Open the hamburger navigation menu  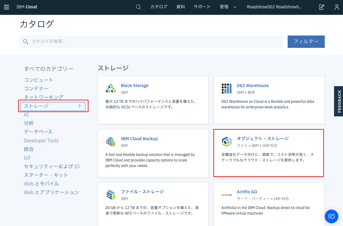[6, 7]
